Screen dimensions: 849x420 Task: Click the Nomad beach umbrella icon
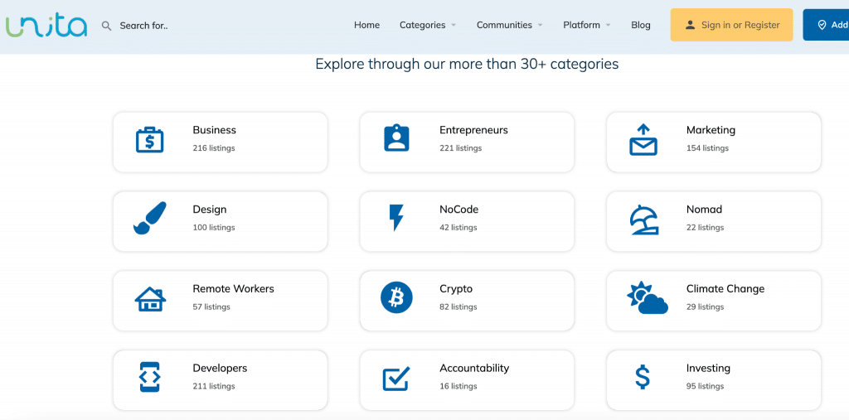[643, 219]
